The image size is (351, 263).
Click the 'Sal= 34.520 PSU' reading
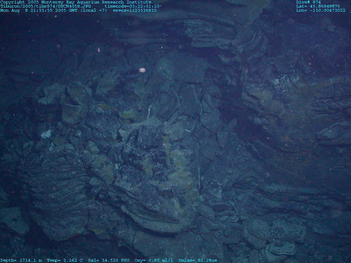[x=109, y=260]
